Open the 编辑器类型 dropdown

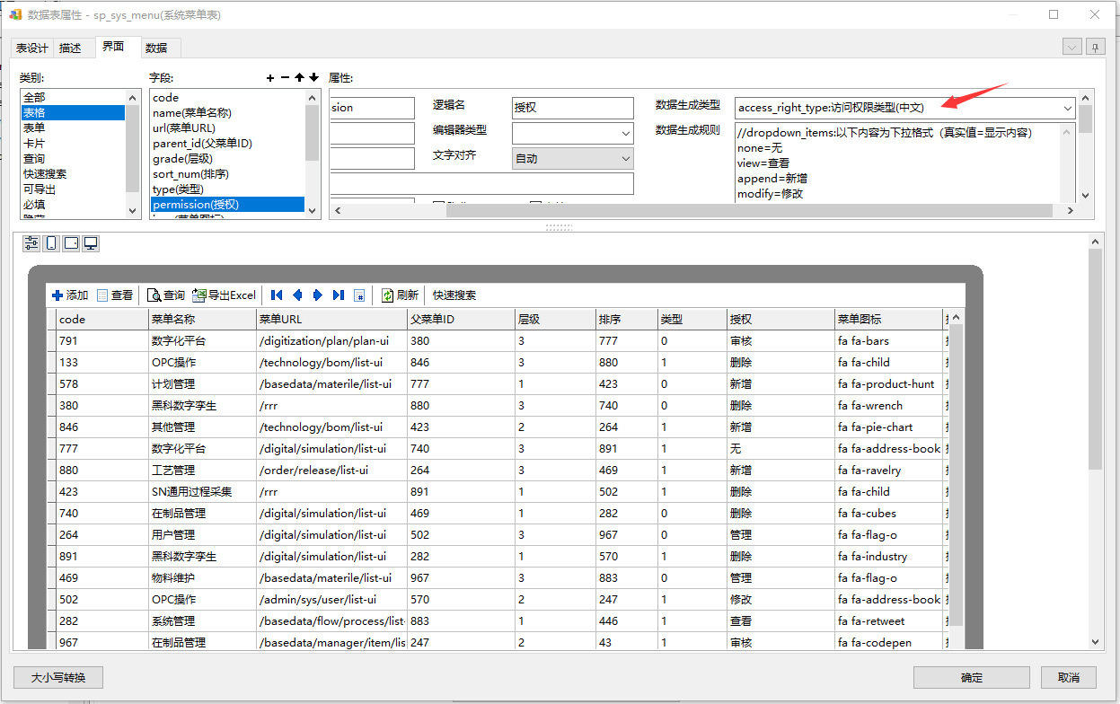(x=626, y=133)
